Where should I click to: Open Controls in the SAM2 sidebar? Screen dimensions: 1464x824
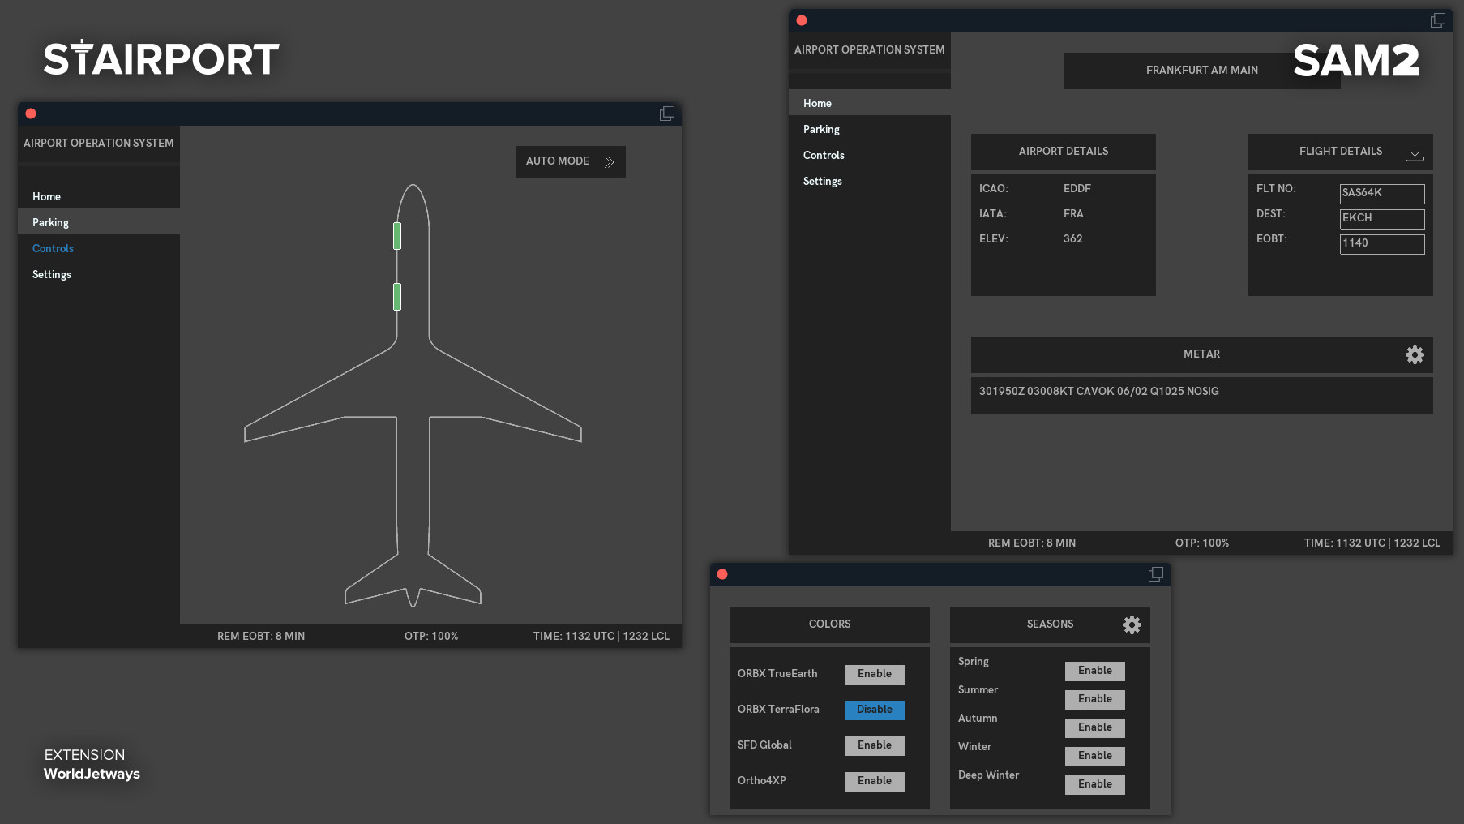824,155
